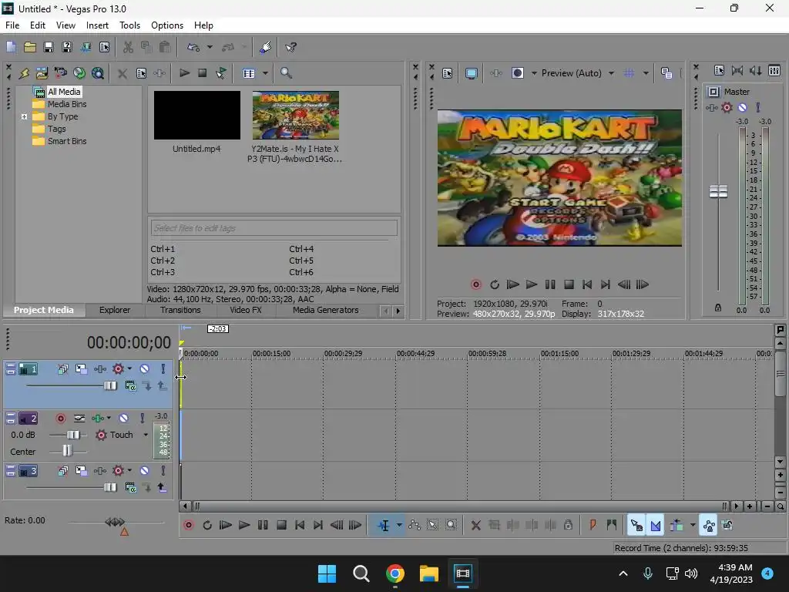Switch to the Explorer tab
Screen dimensions: 789x592
[x=115, y=310]
